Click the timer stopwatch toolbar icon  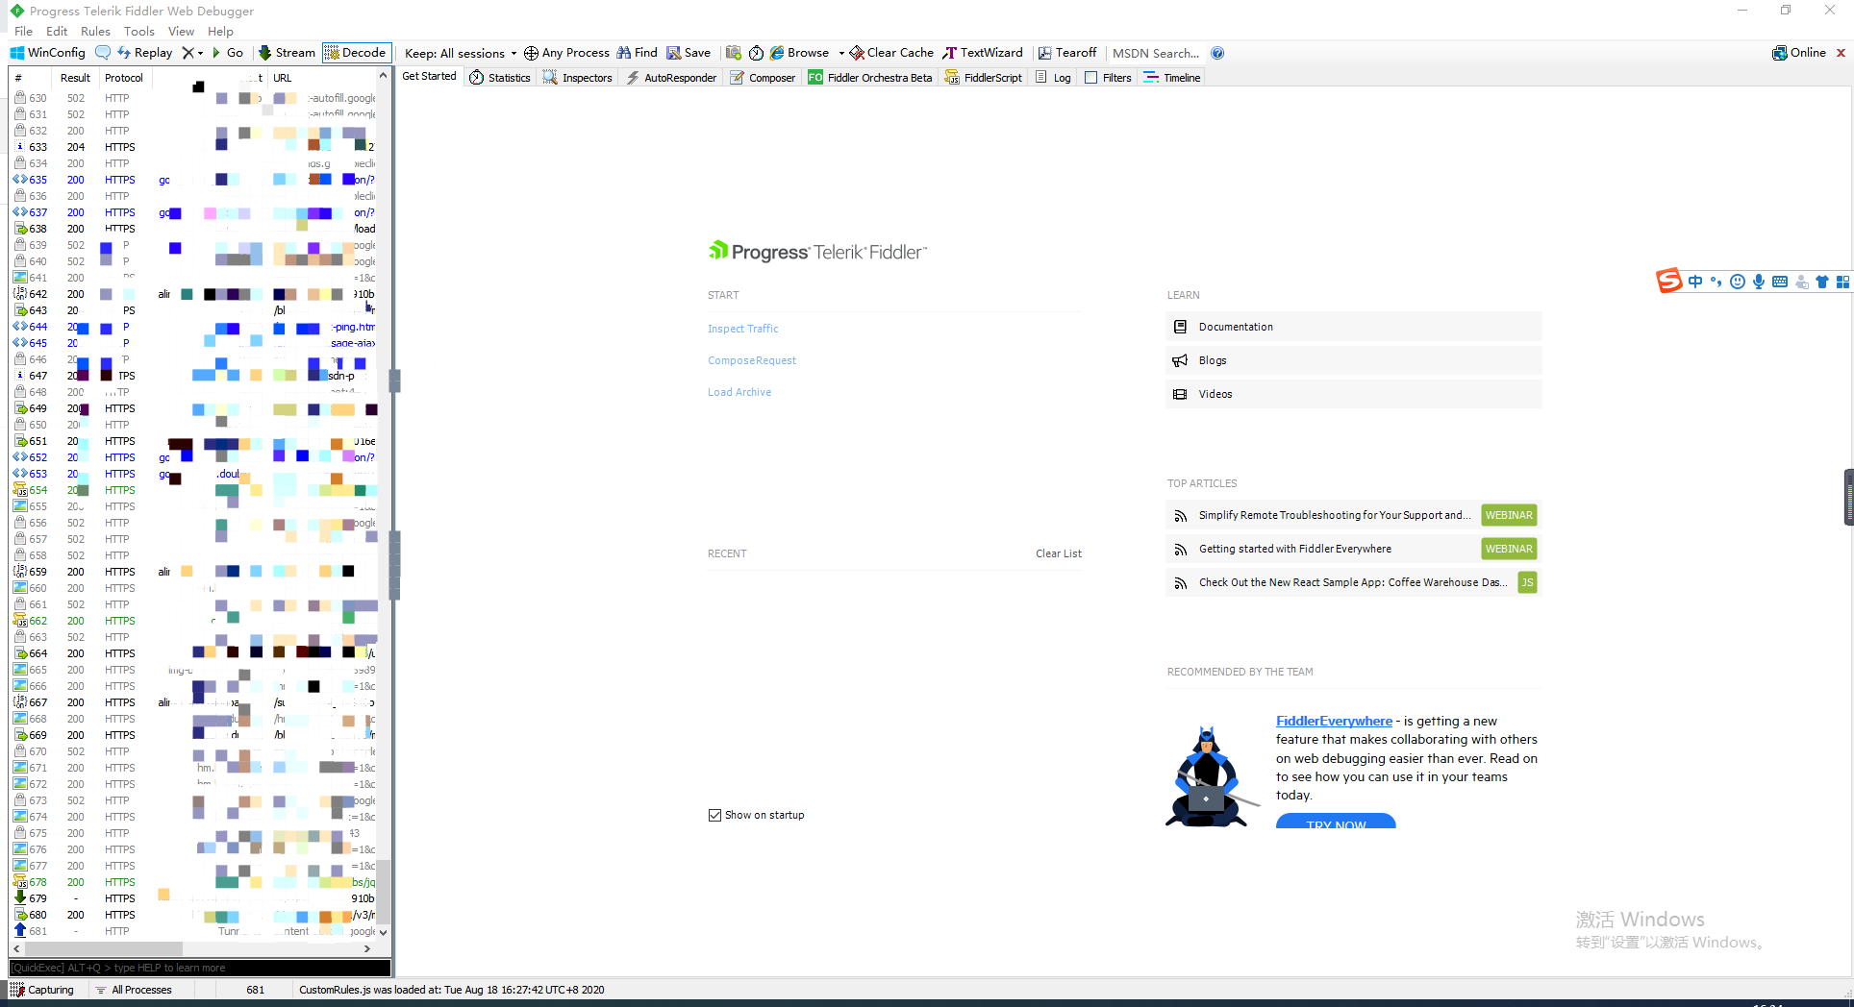tap(756, 53)
